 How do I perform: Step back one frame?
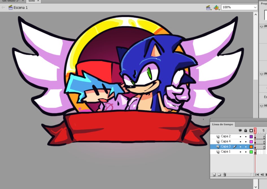click(262, 175)
